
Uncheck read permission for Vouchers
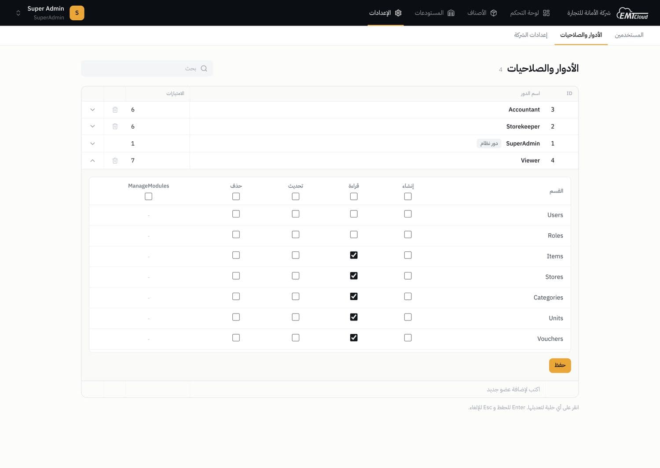(354, 338)
